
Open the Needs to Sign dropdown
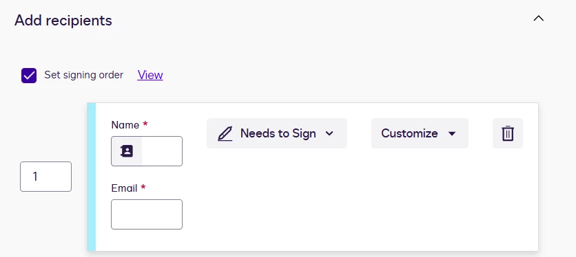276,133
